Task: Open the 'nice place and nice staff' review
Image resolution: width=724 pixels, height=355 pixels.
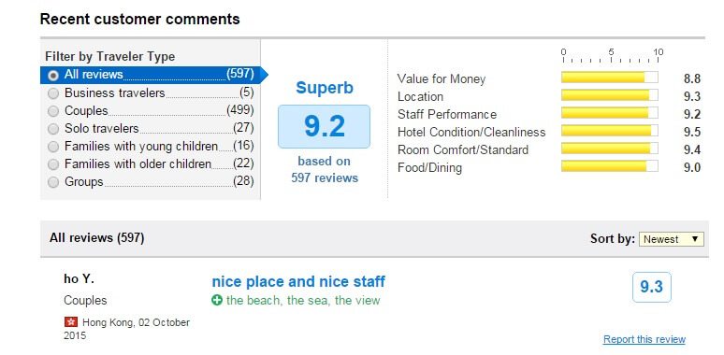Action: tap(298, 282)
